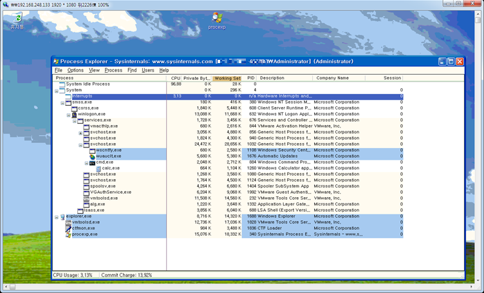Click the remote viewer title bar icon
Screen dimensions: 484x293
click(x=6, y=5)
